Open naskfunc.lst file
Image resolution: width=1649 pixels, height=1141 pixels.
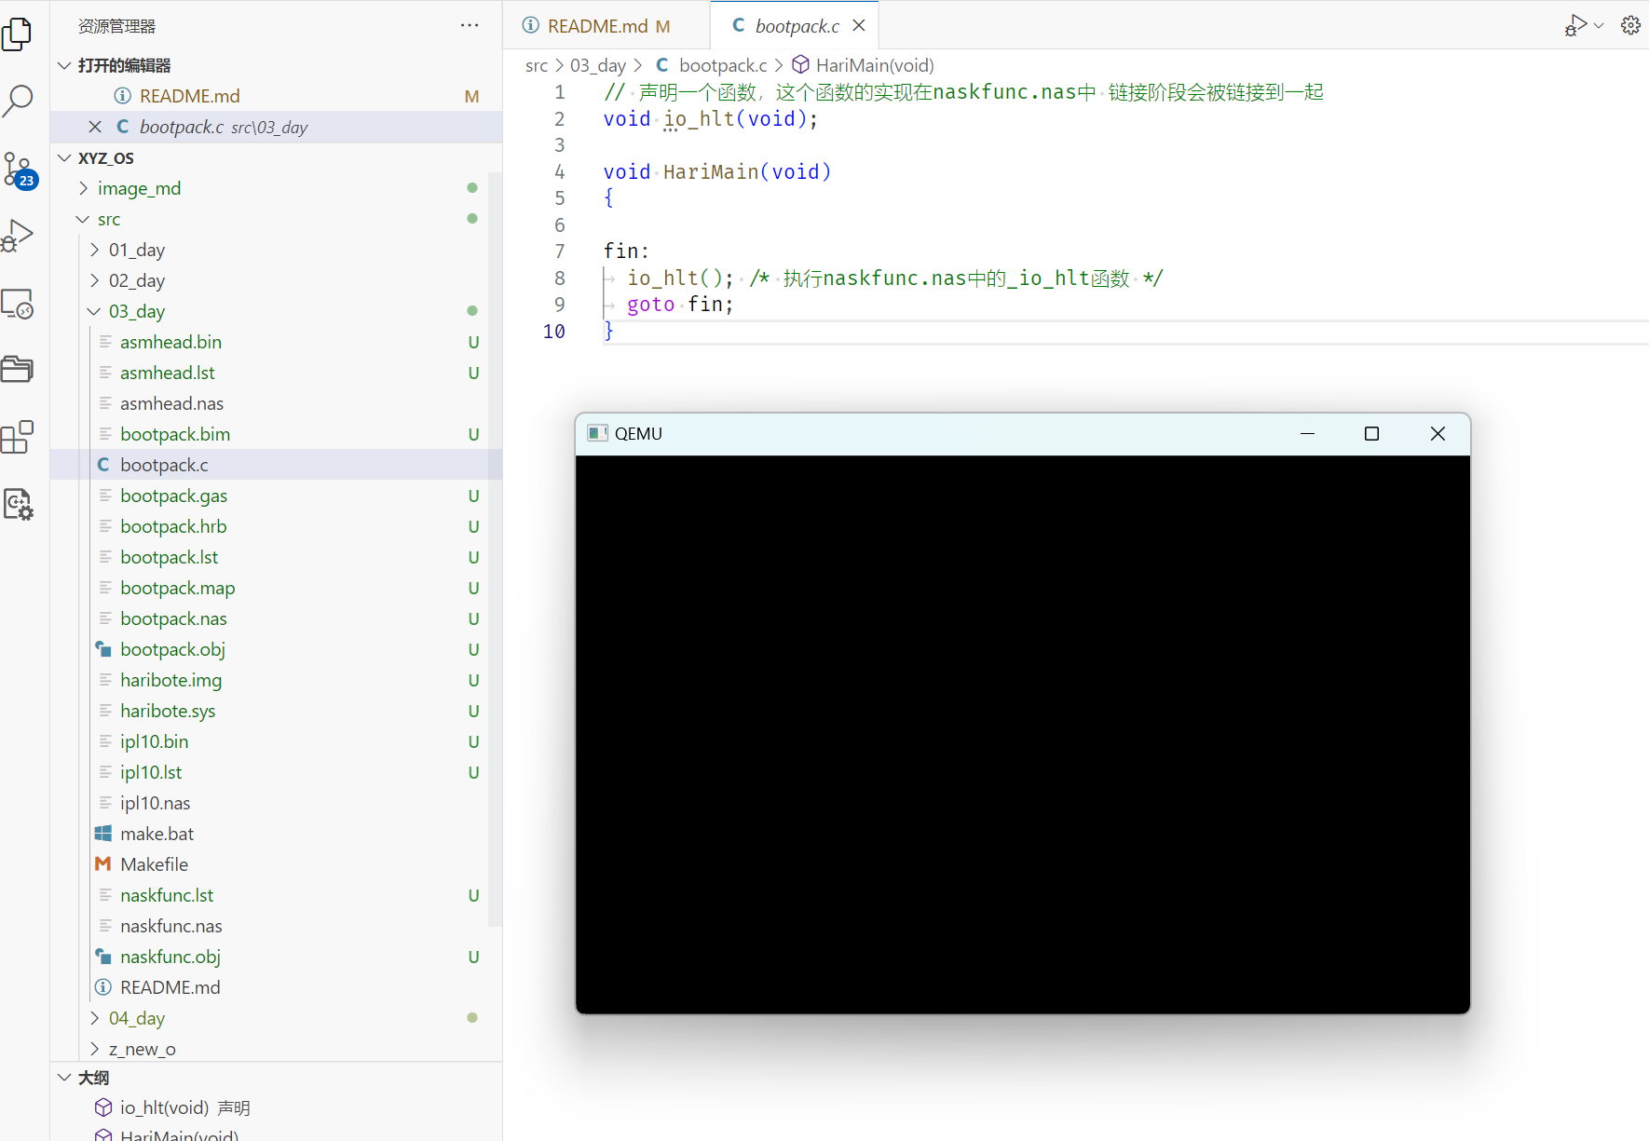[167, 895]
